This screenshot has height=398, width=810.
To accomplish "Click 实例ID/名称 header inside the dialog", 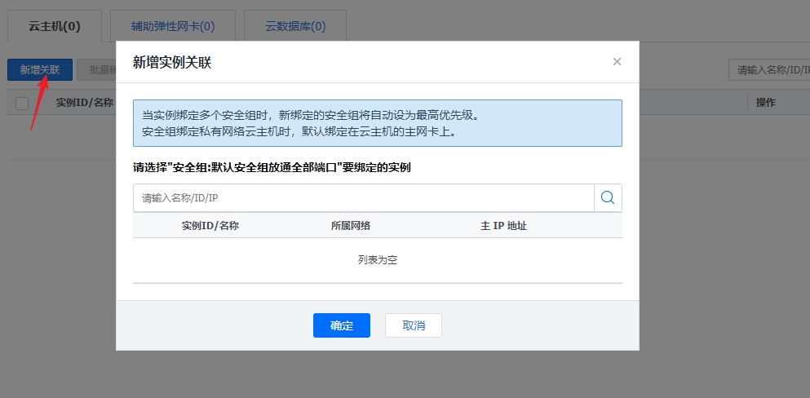I will point(210,226).
